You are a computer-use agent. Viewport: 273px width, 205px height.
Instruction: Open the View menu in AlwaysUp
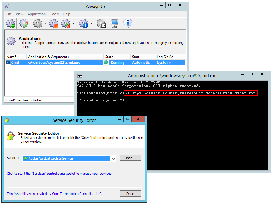click(x=19, y=14)
